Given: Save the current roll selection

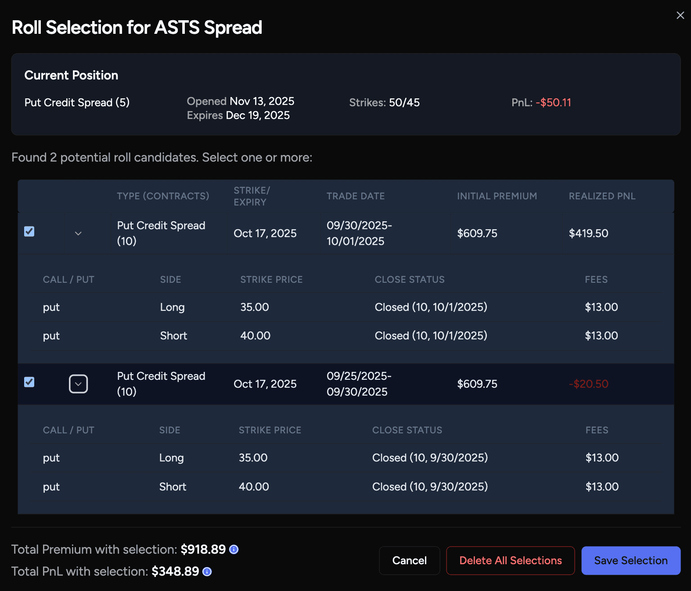Looking at the screenshot, I should click(630, 560).
